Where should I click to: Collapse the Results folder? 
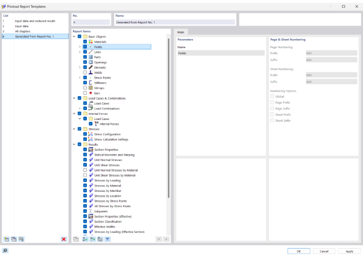tap(74, 145)
